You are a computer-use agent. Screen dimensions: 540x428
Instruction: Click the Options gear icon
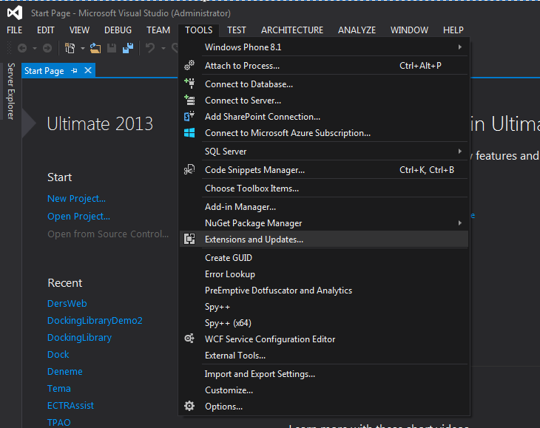189,406
